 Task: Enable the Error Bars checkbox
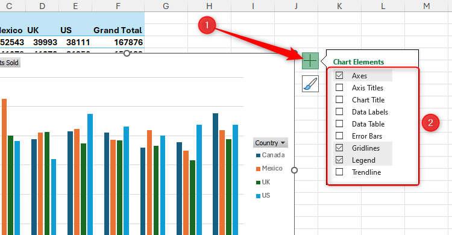[x=339, y=136]
